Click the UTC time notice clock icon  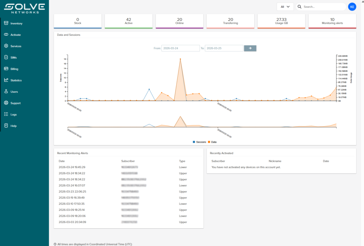55,244
